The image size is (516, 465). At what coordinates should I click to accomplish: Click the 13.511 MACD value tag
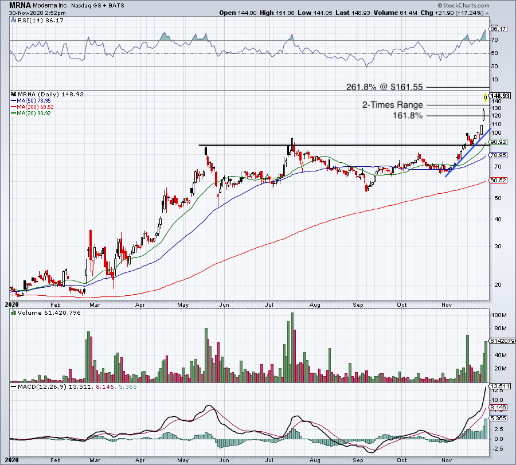click(x=500, y=386)
